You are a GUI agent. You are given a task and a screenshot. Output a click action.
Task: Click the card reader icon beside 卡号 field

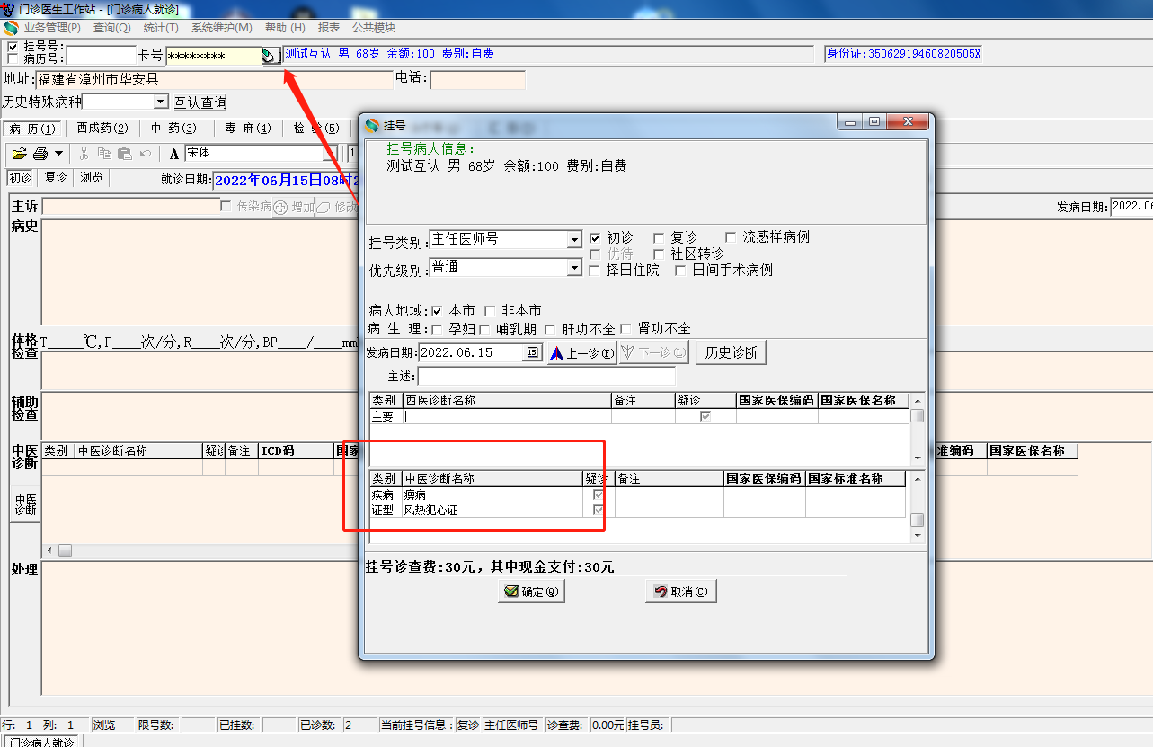270,56
